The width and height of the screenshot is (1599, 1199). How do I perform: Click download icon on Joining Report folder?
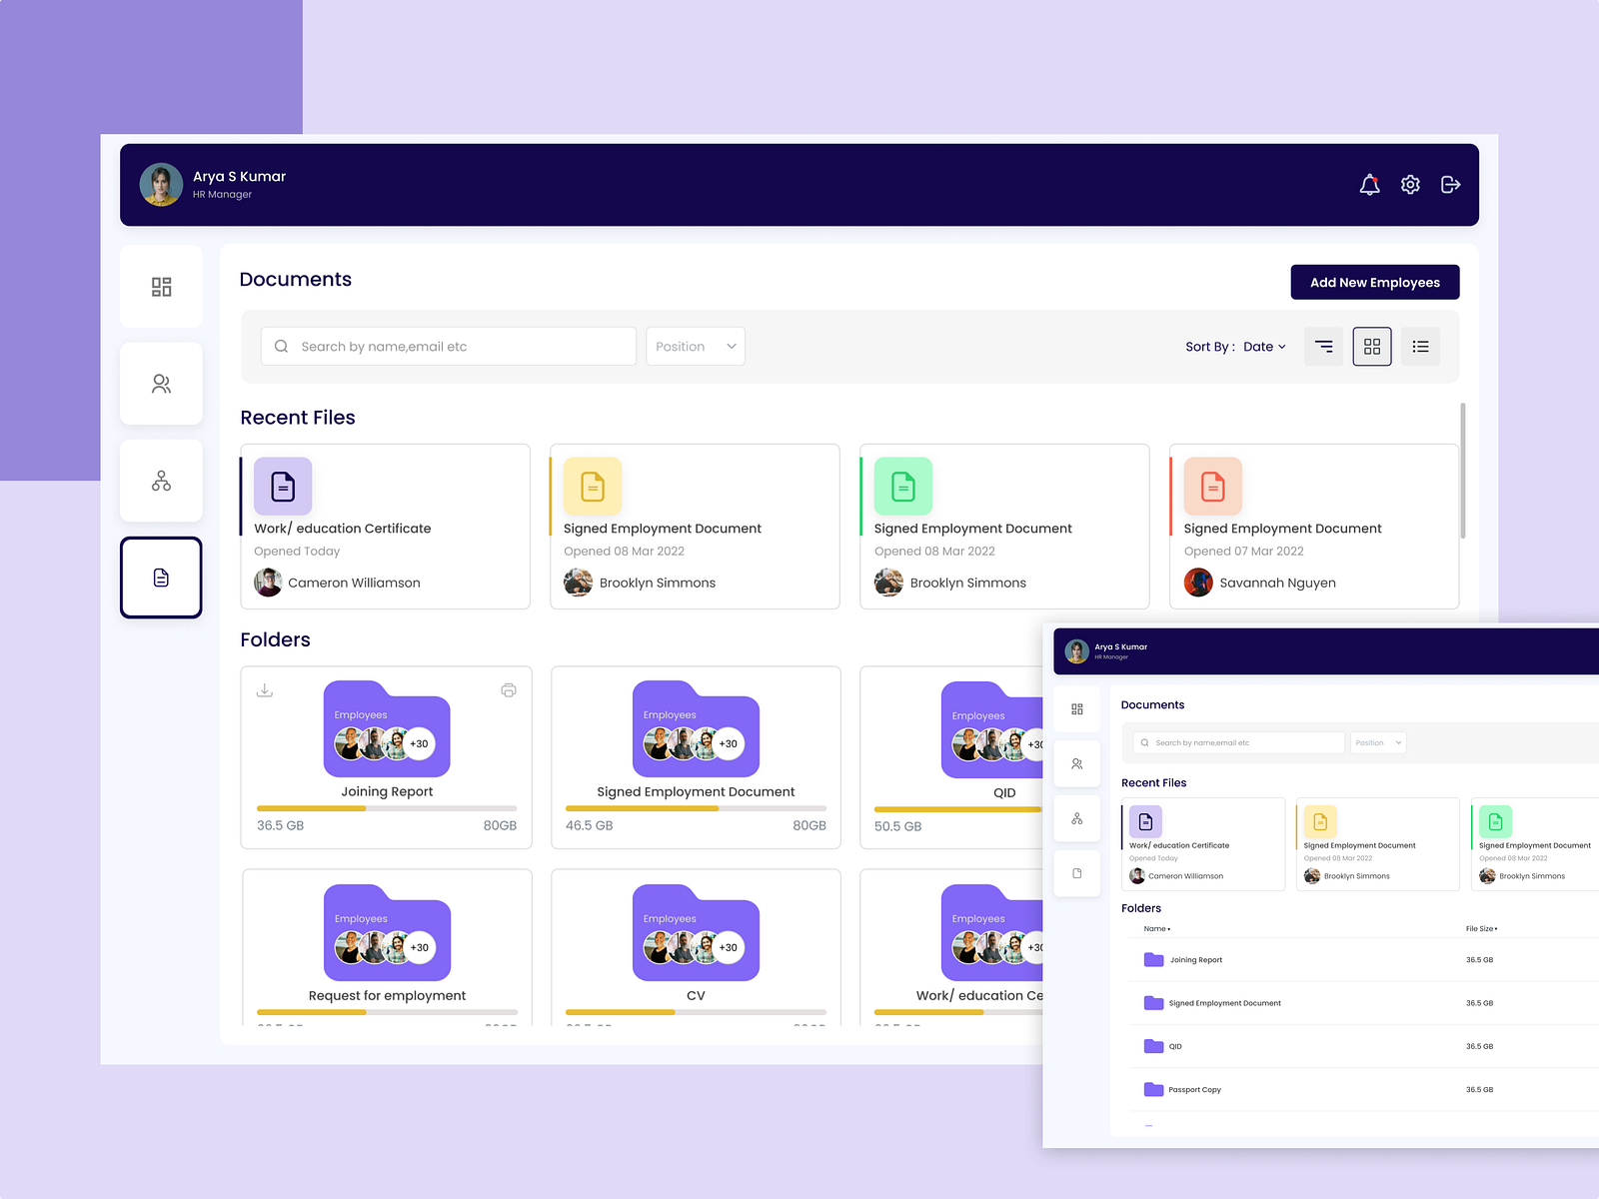265,690
